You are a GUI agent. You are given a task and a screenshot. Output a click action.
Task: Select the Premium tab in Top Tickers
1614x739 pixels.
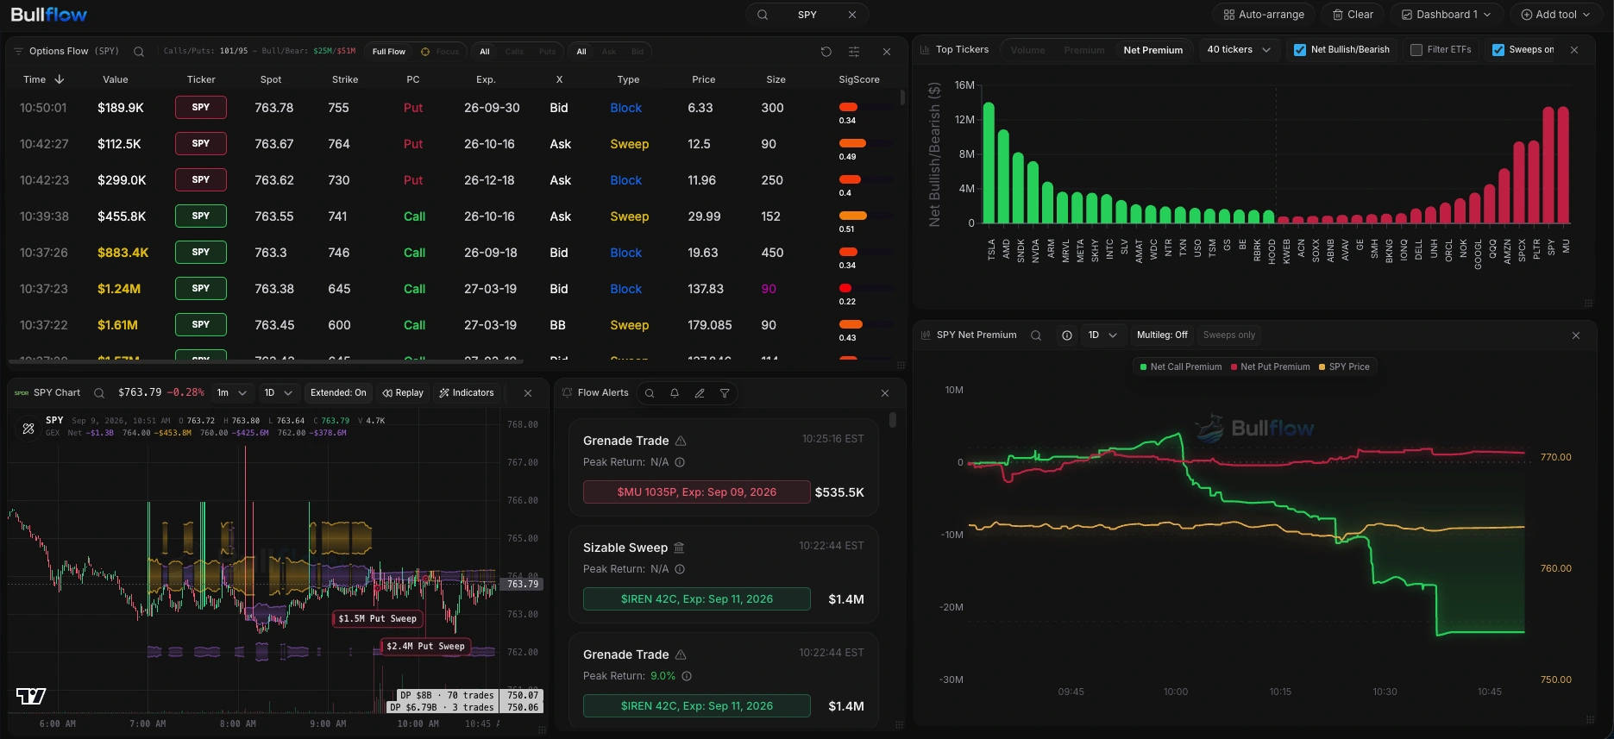[x=1084, y=50]
